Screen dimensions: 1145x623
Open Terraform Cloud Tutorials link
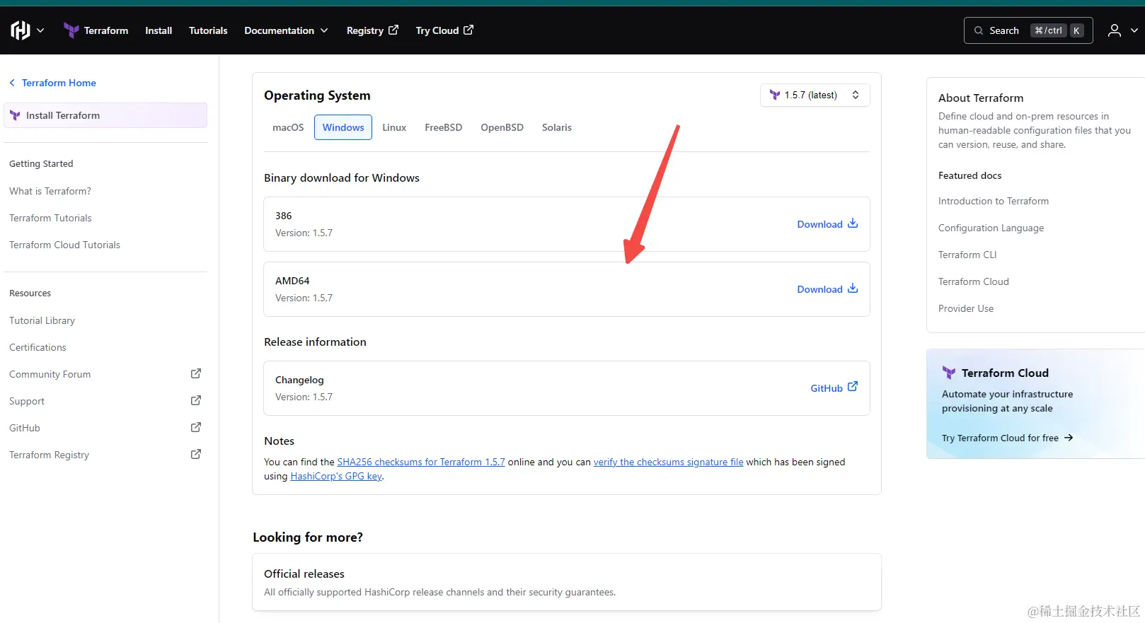[64, 245]
